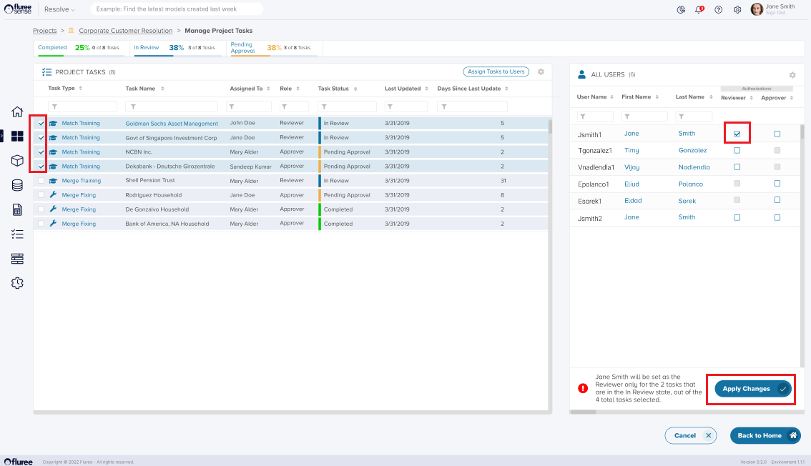Enable Reviewer checkbox for Tgonzalez1
Viewport: 811px width, 466px height.
point(737,150)
